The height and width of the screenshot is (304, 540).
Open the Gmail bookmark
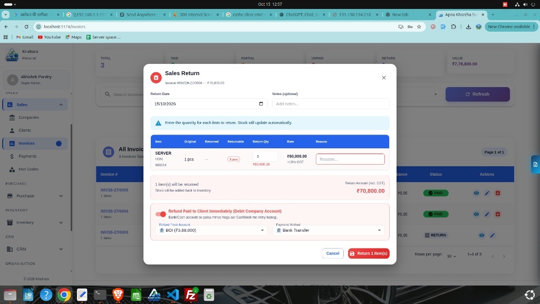pyautogui.click(x=25, y=37)
